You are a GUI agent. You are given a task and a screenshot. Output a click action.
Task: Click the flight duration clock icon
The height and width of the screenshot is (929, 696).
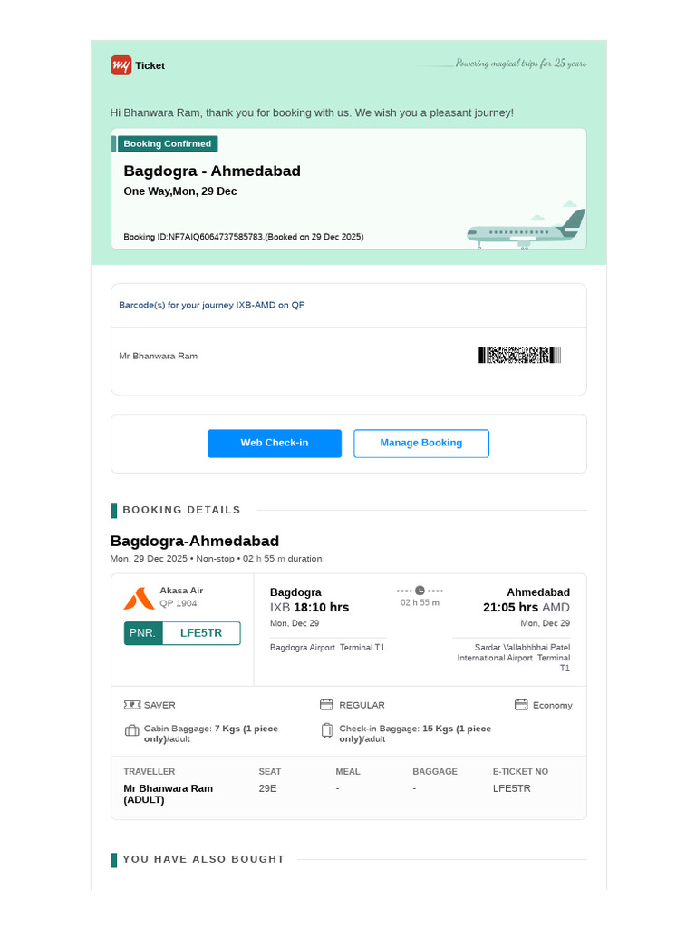point(420,590)
